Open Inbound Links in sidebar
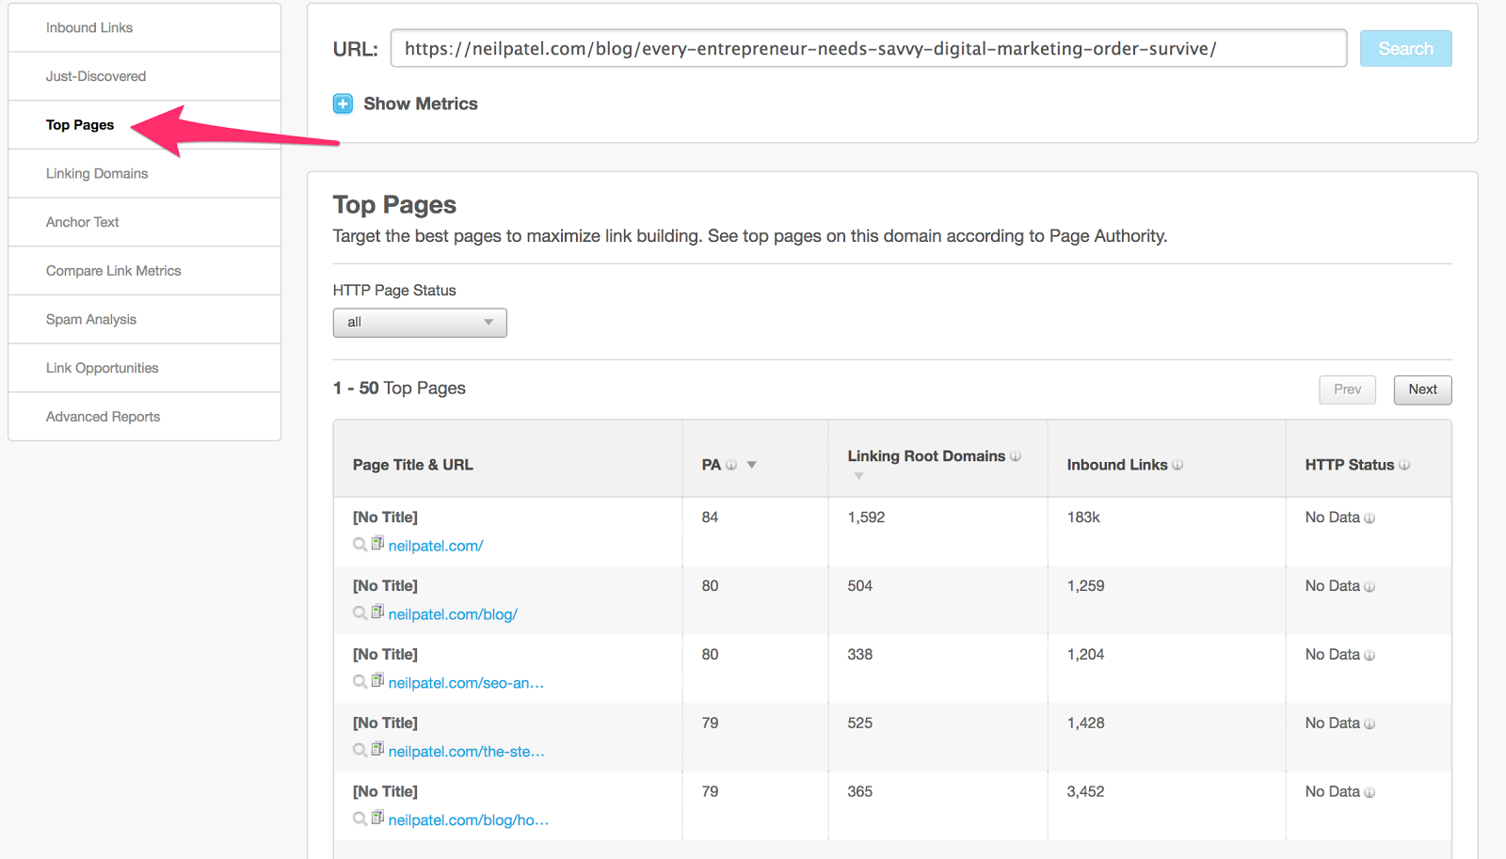 (145, 27)
